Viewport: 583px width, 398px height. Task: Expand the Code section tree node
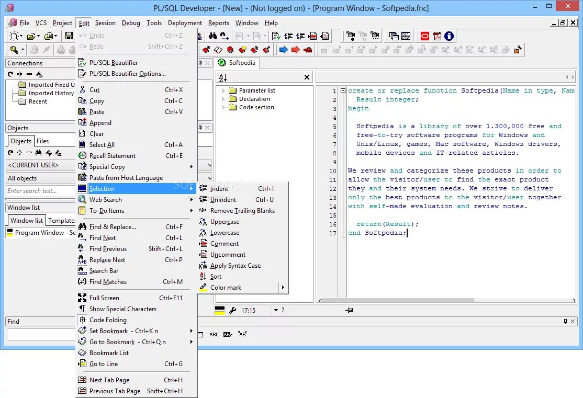[x=223, y=107]
